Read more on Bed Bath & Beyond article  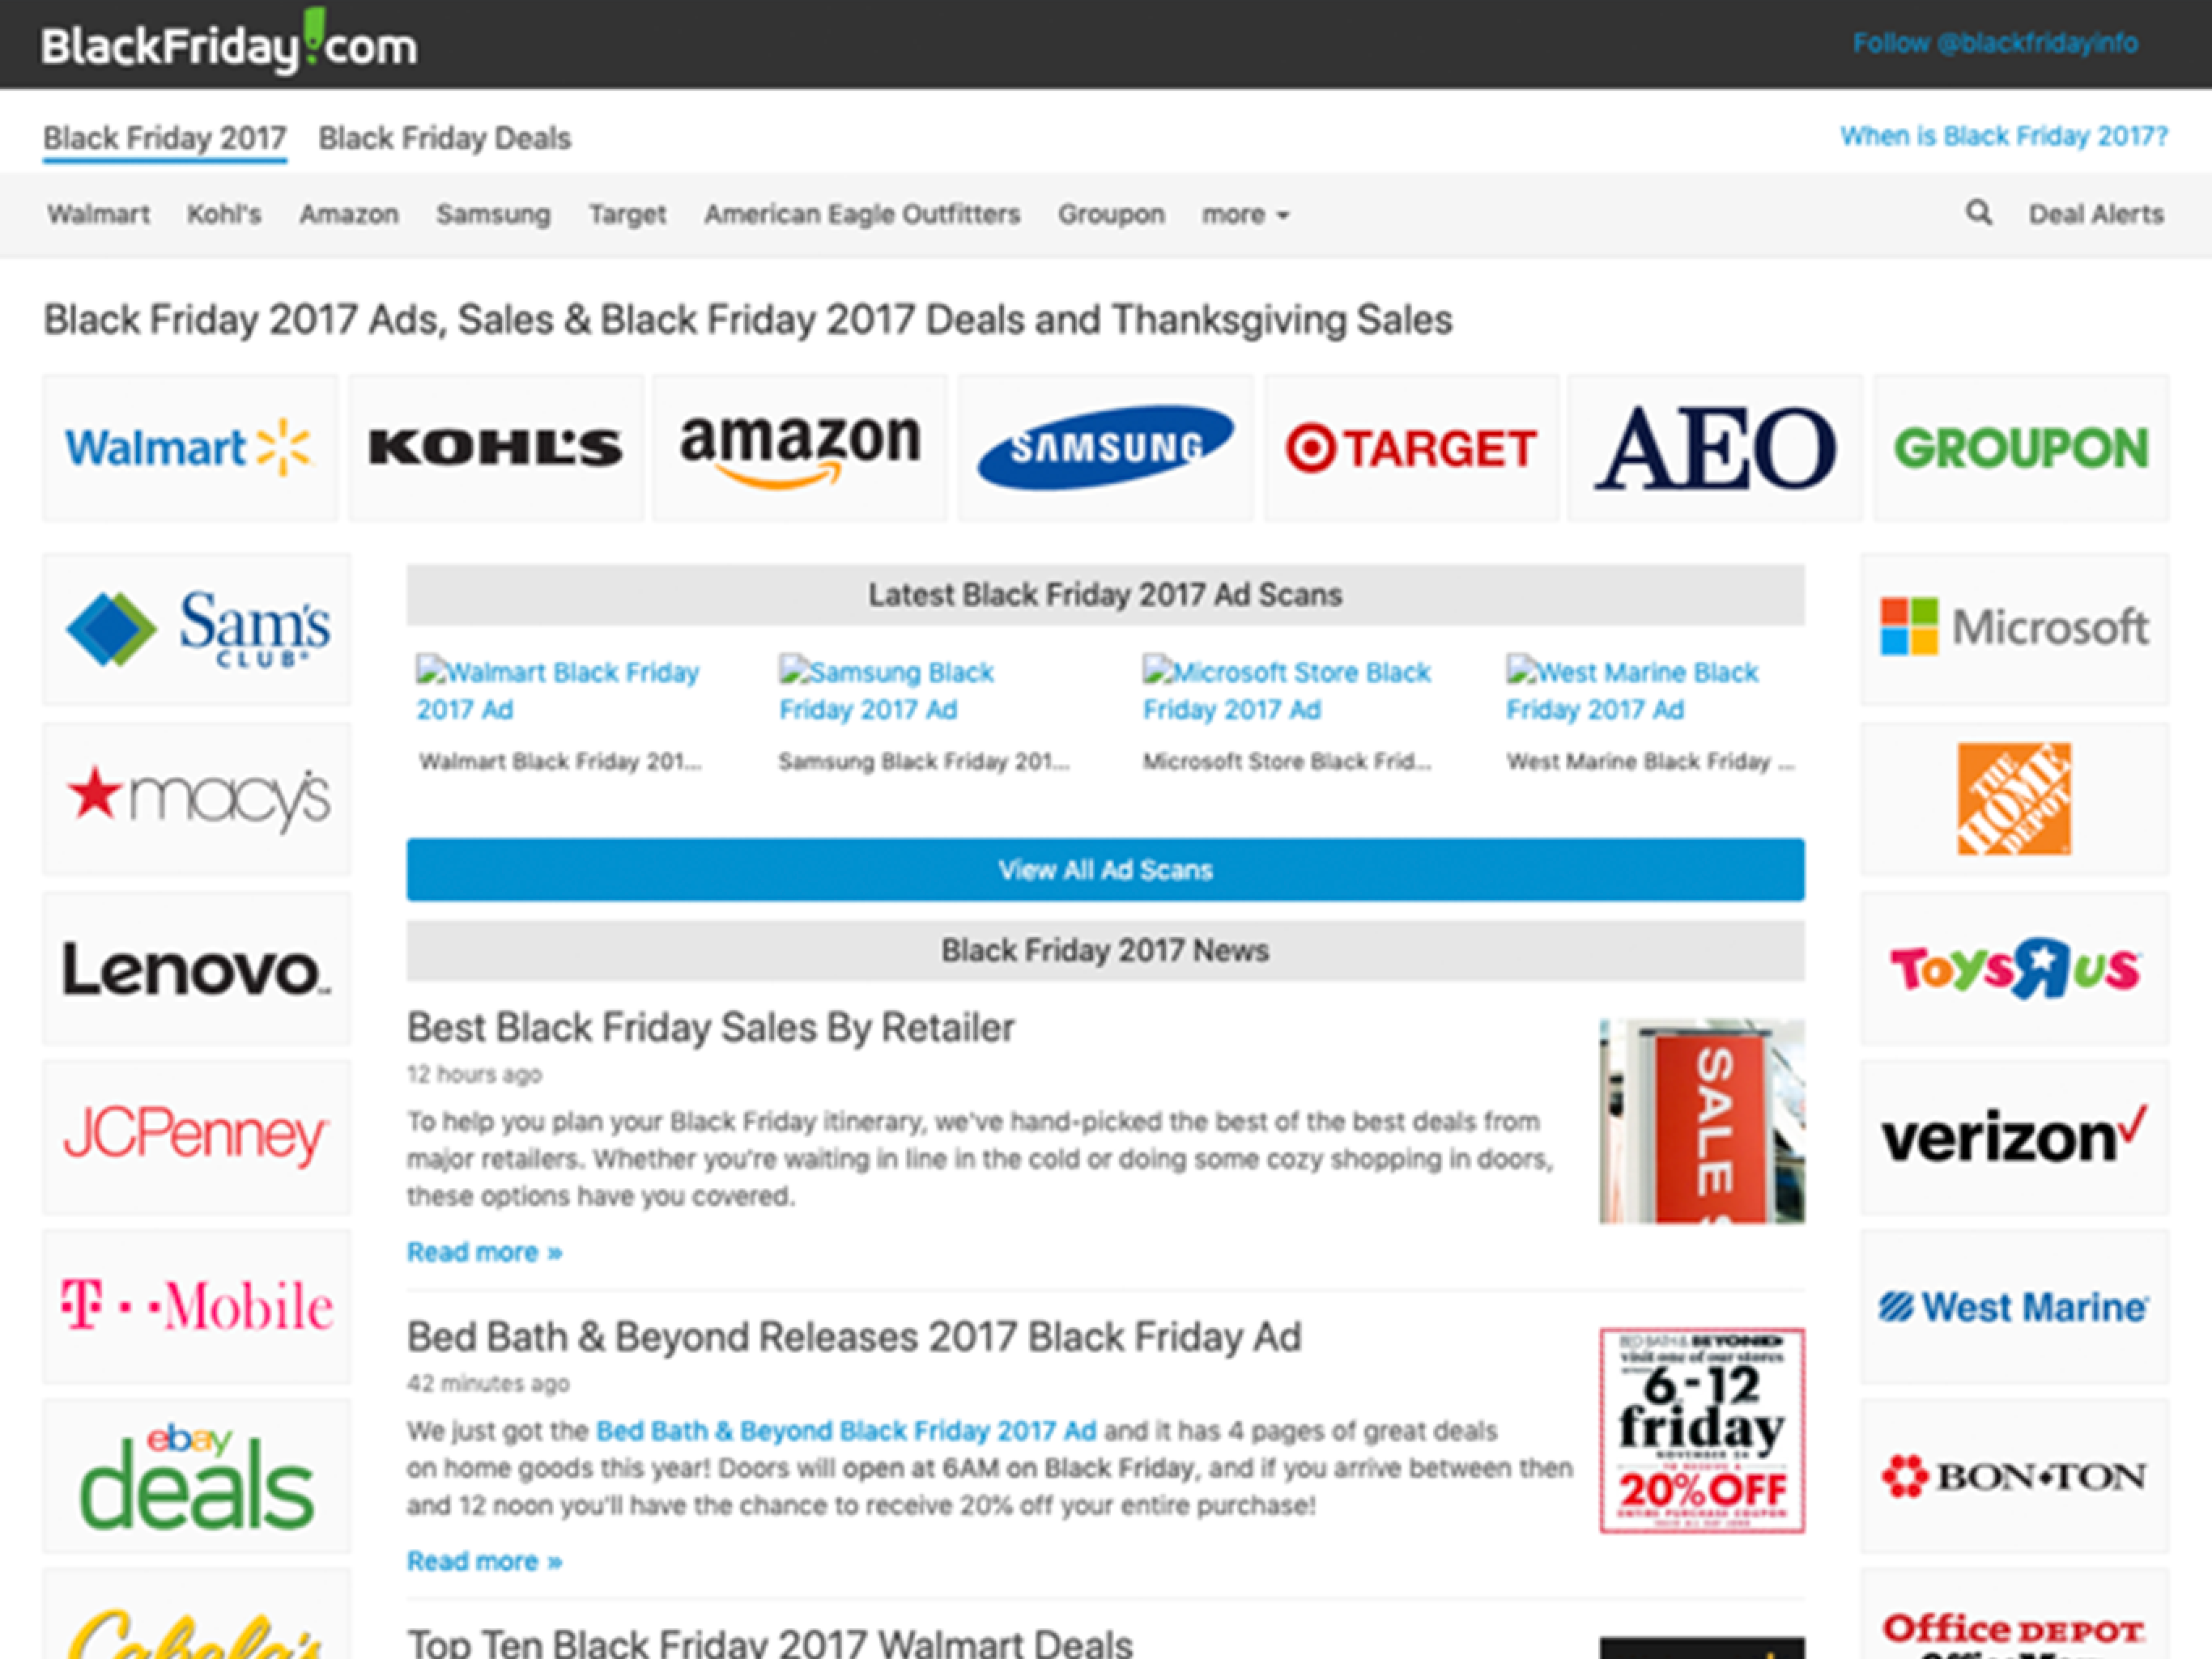484,1561
